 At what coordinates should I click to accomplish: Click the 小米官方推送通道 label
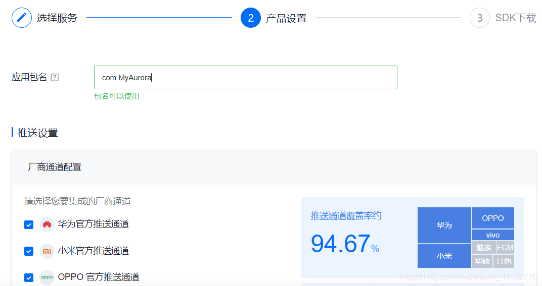click(x=94, y=251)
